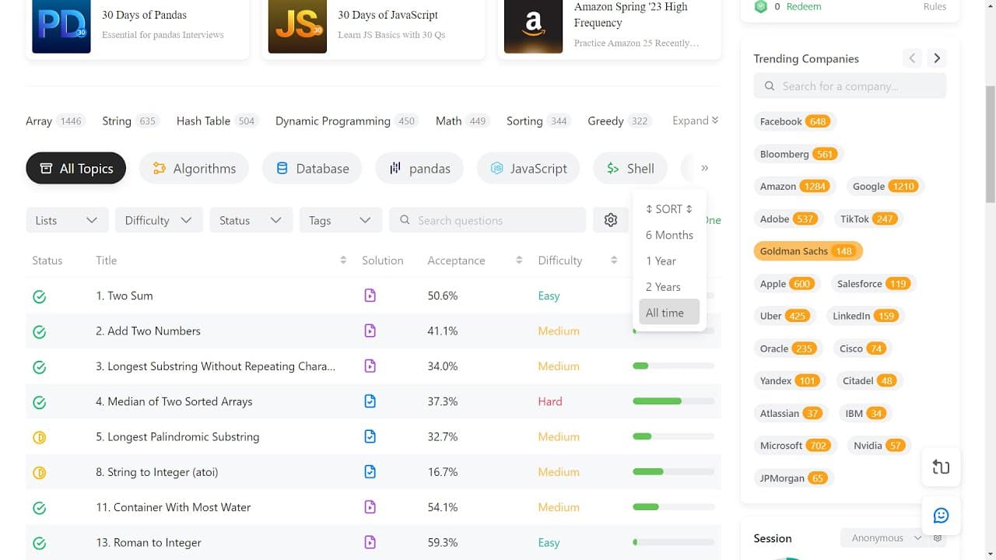Viewport: 996px width, 560px height.
Task: Click SORT option in frequency menu
Action: (x=669, y=209)
